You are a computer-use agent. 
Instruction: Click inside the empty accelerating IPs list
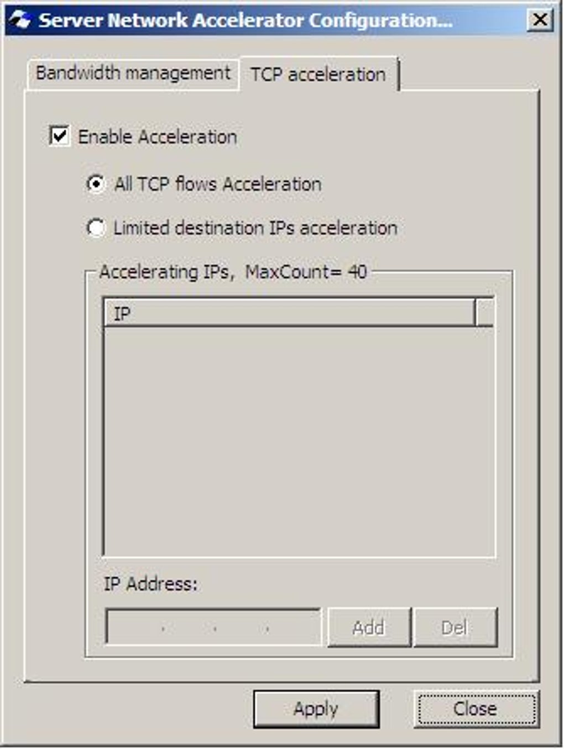click(299, 441)
